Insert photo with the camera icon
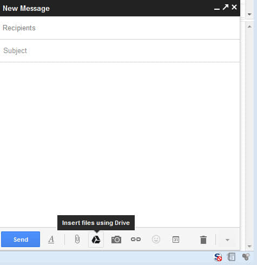The width and height of the screenshot is (257, 265). pyautogui.click(x=116, y=240)
